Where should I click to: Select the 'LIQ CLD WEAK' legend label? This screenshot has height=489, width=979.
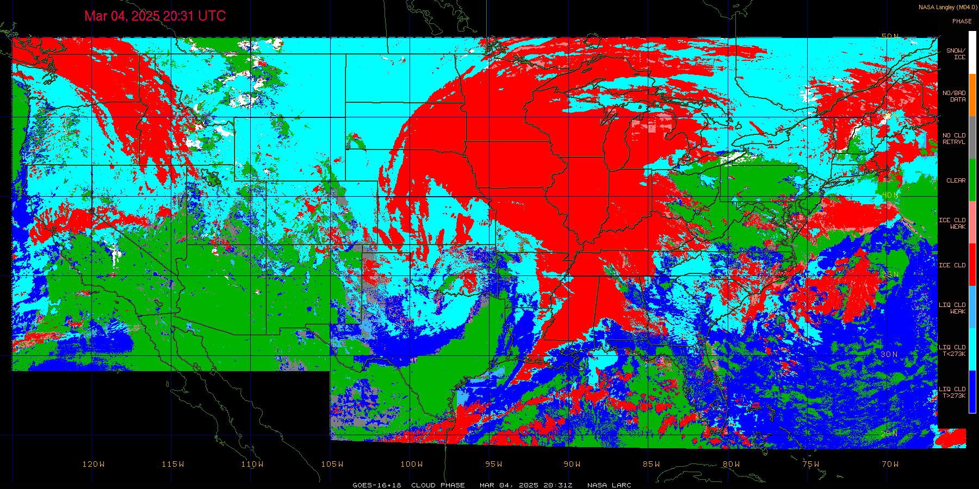pos(952,308)
